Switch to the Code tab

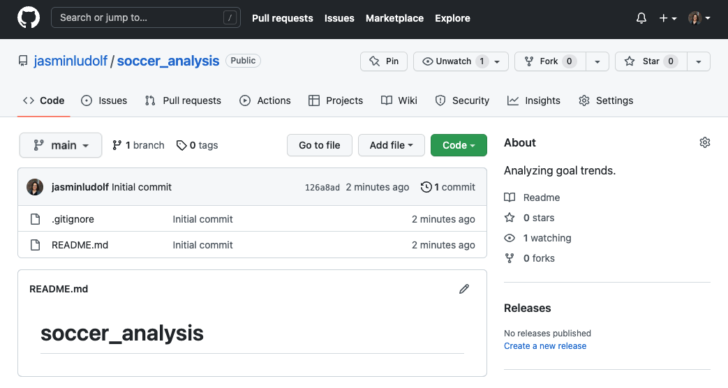(x=44, y=100)
